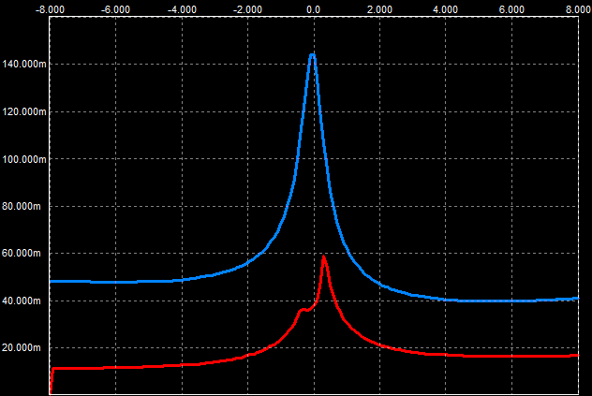592x396 pixels.
Task: Click the 2.000 x-axis label
Action: click(x=379, y=9)
